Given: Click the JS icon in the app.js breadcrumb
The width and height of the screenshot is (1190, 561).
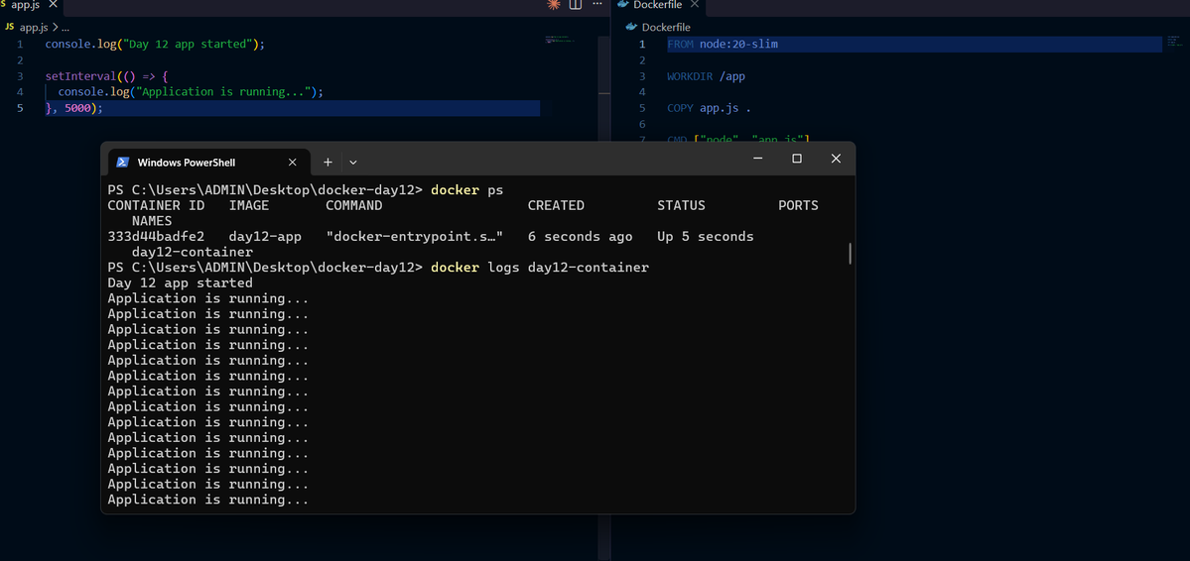Looking at the screenshot, I should 10,27.
